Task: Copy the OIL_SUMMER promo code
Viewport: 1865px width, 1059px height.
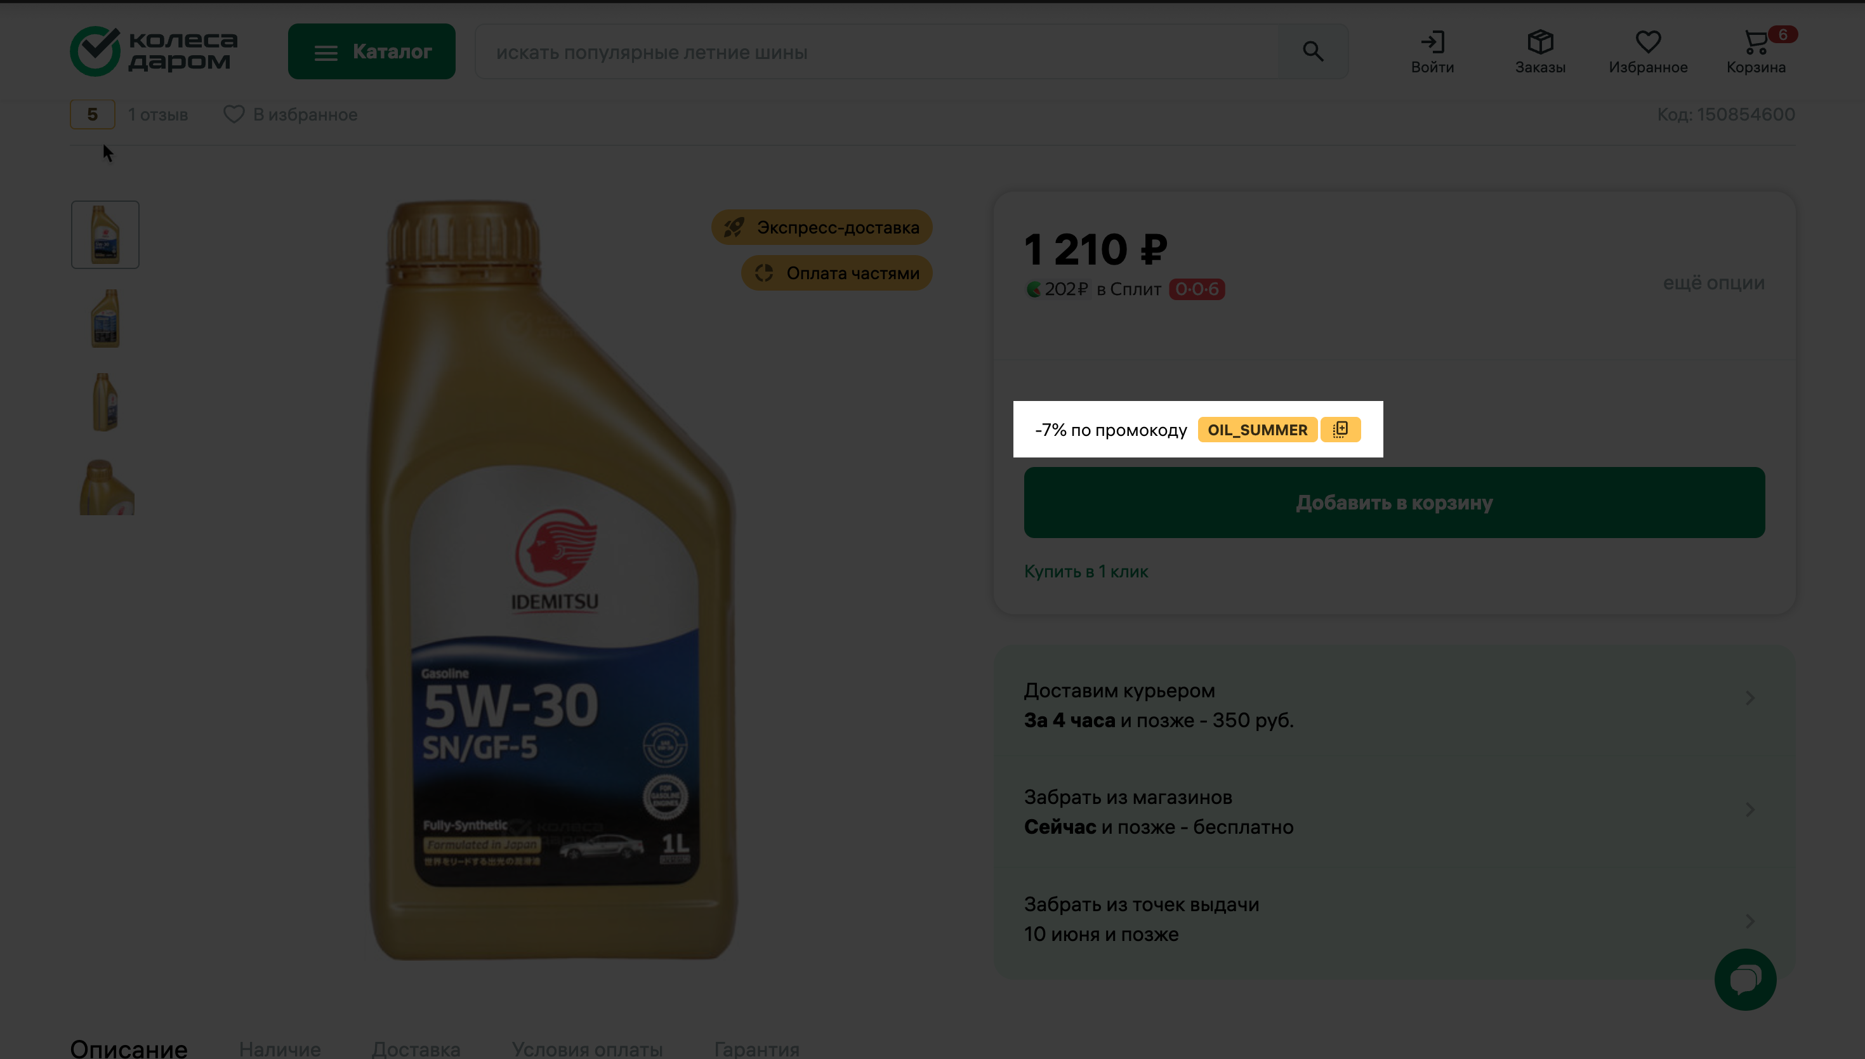Action: [x=1340, y=430]
